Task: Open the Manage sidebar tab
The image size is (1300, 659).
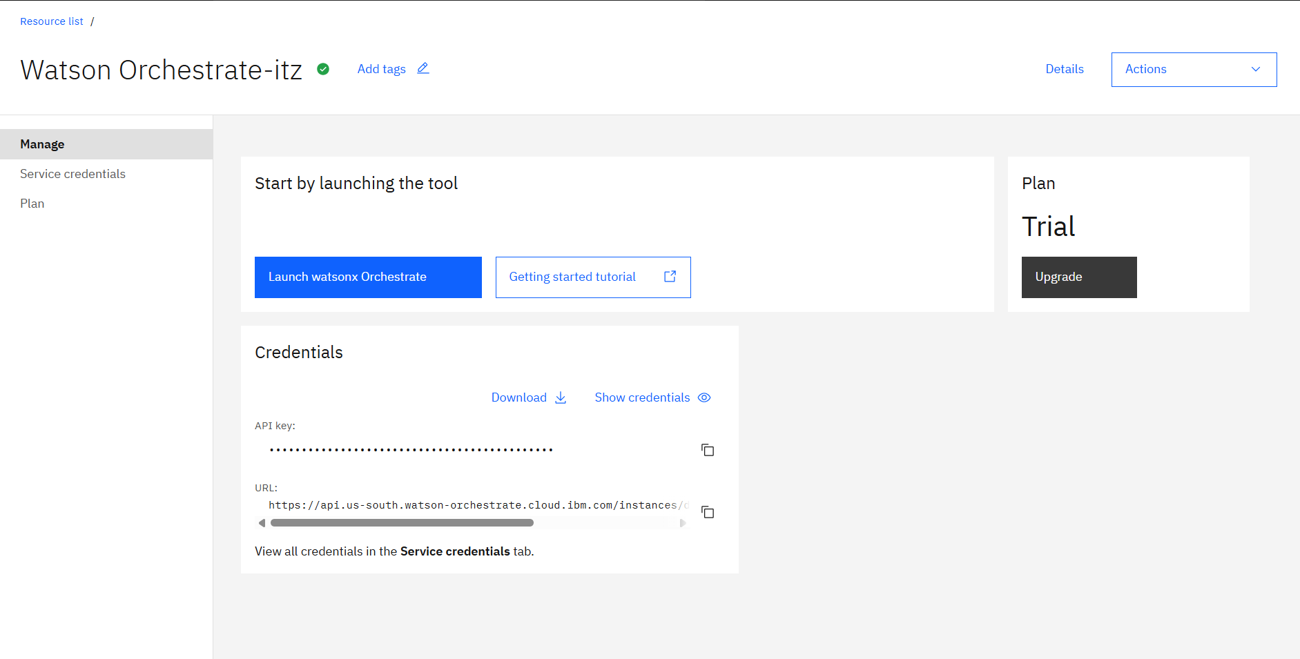Action: (x=106, y=144)
